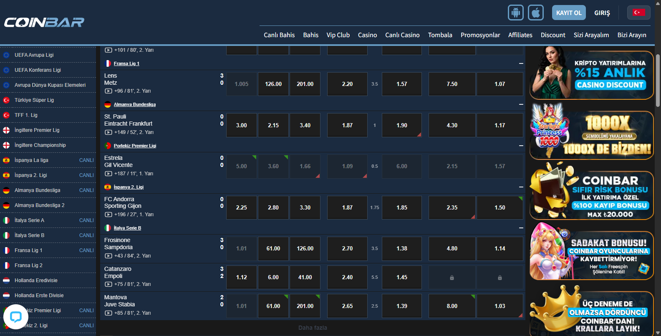Go to the Promosyonlar menu item
661x336 pixels.
[480, 35]
